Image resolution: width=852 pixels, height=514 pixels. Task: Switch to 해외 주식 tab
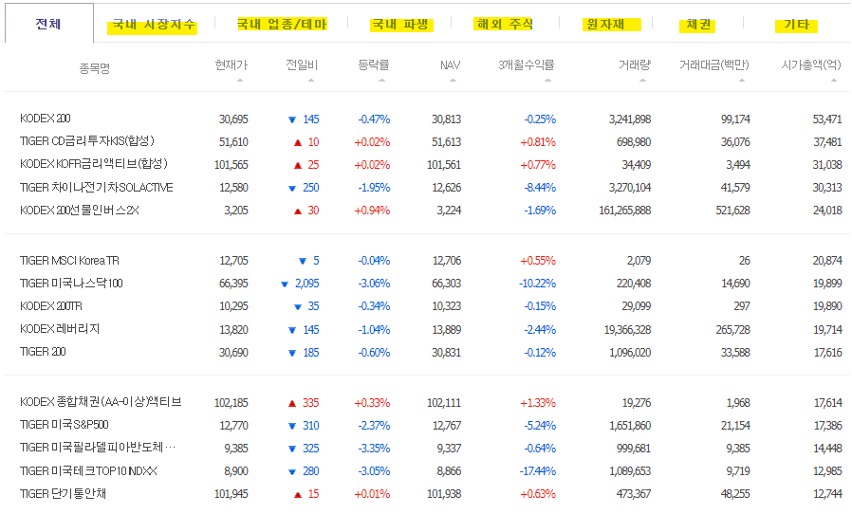(505, 24)
